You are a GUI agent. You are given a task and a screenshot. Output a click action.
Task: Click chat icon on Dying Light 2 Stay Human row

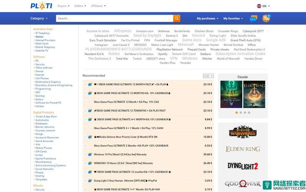tap(90, 181)
